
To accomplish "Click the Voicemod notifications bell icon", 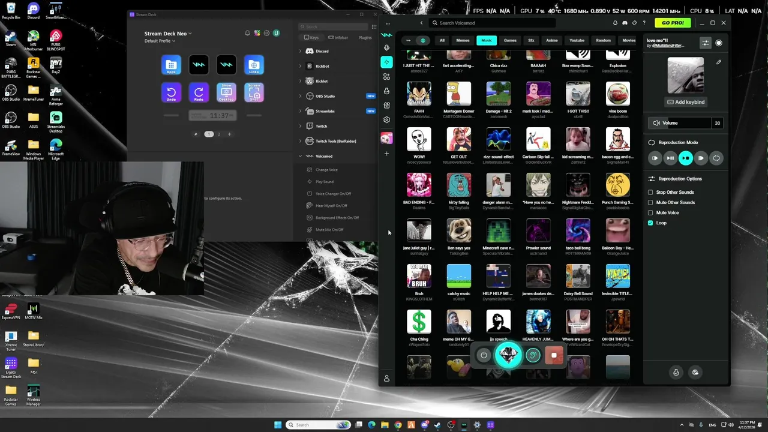I will pyautogui.click(x=615, y=23).
